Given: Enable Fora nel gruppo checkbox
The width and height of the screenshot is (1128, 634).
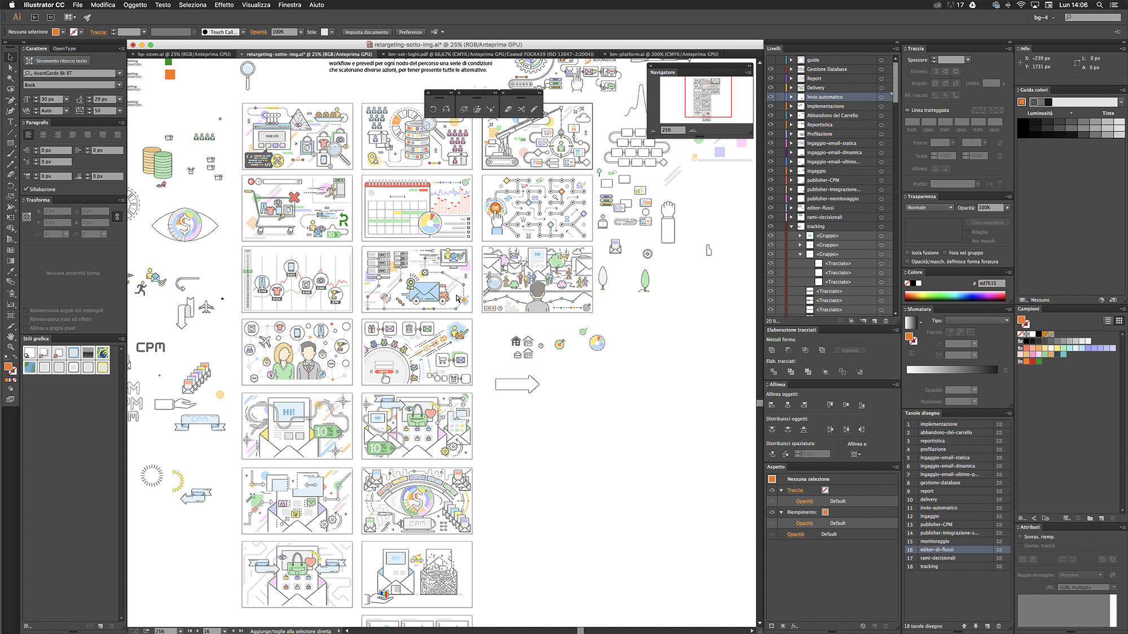Looking at the screenshot, I should (945, 252).
